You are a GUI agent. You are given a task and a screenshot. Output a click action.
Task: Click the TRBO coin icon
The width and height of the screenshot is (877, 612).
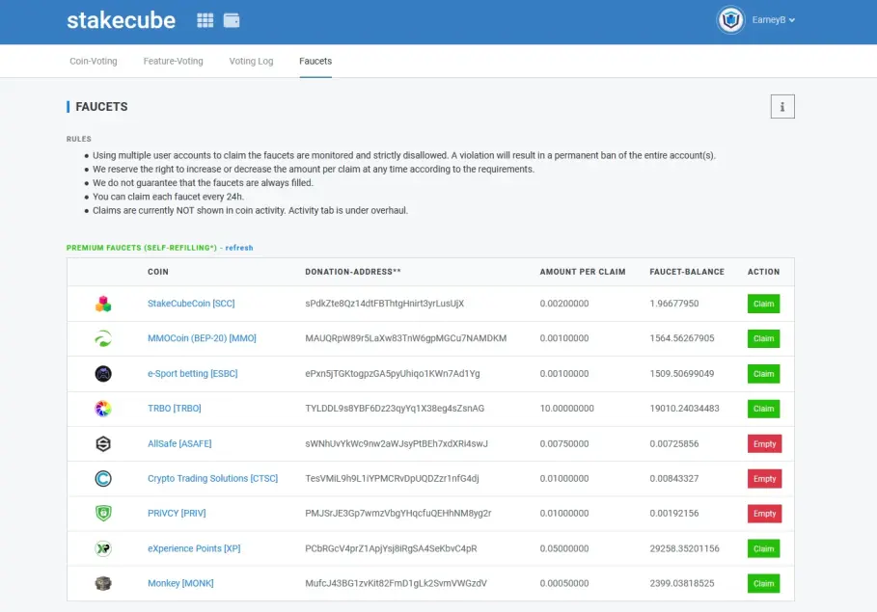point(103,409)
